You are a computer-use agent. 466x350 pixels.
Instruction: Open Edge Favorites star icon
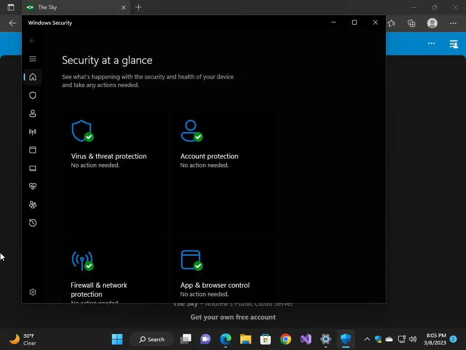(x=391, y=23)
